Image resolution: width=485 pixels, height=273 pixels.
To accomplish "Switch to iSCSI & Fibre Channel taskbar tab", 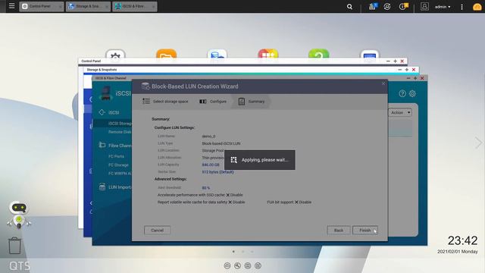I will 135,6.
